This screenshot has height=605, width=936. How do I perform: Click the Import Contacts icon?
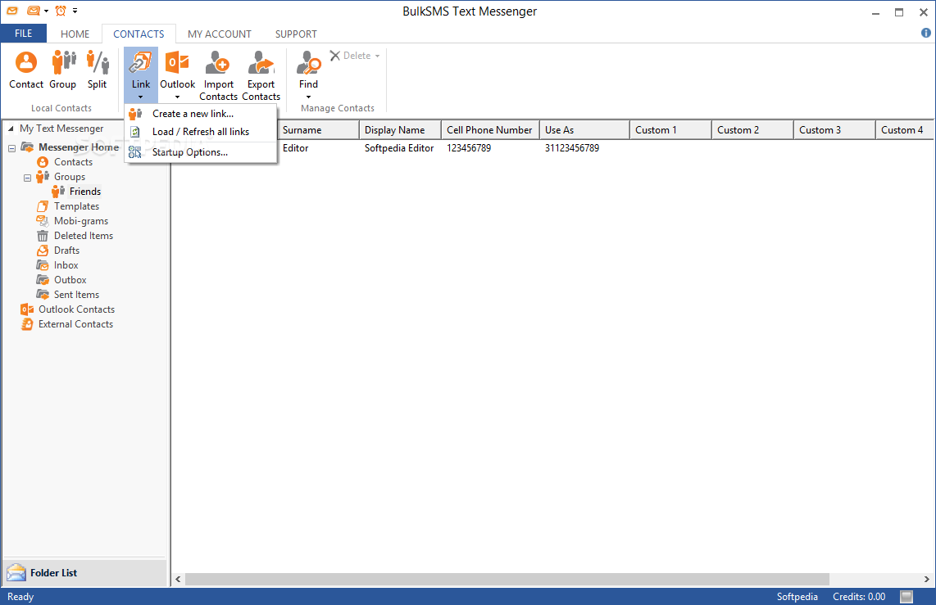coord(218,62)
